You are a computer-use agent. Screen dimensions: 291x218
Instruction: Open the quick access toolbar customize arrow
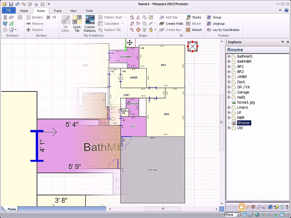(x=49, y=4)
